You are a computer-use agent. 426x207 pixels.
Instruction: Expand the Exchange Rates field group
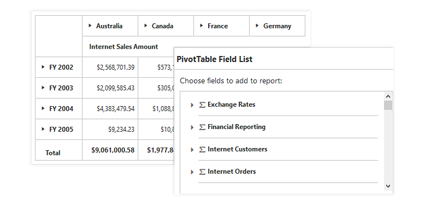(192, 105)
